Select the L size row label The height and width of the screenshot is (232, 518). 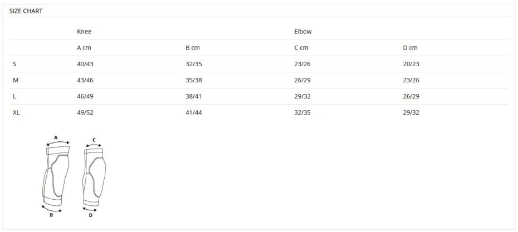(x=14, y=96)
